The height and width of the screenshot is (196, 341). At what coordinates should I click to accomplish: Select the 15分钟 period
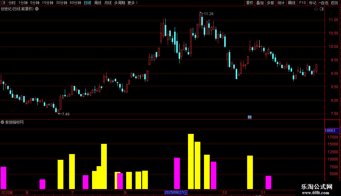tap(48, 3)
